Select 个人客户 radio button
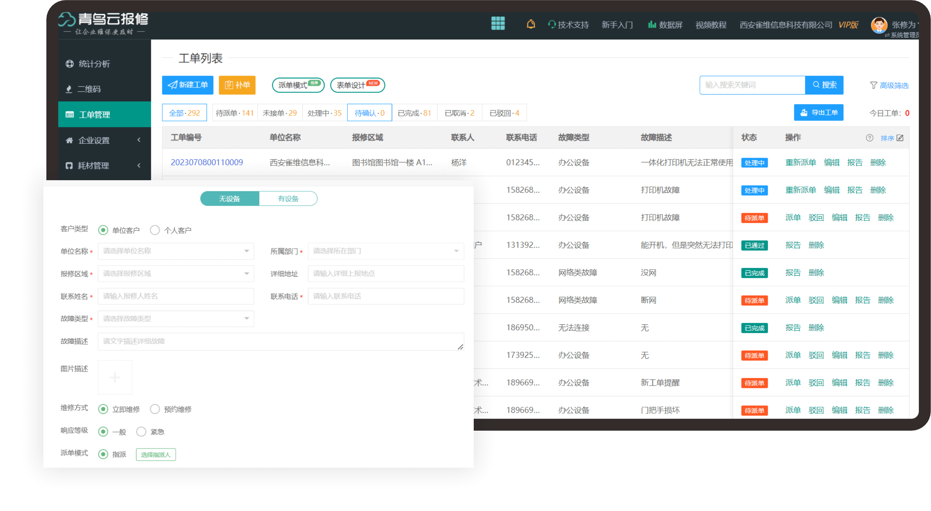 155,230
